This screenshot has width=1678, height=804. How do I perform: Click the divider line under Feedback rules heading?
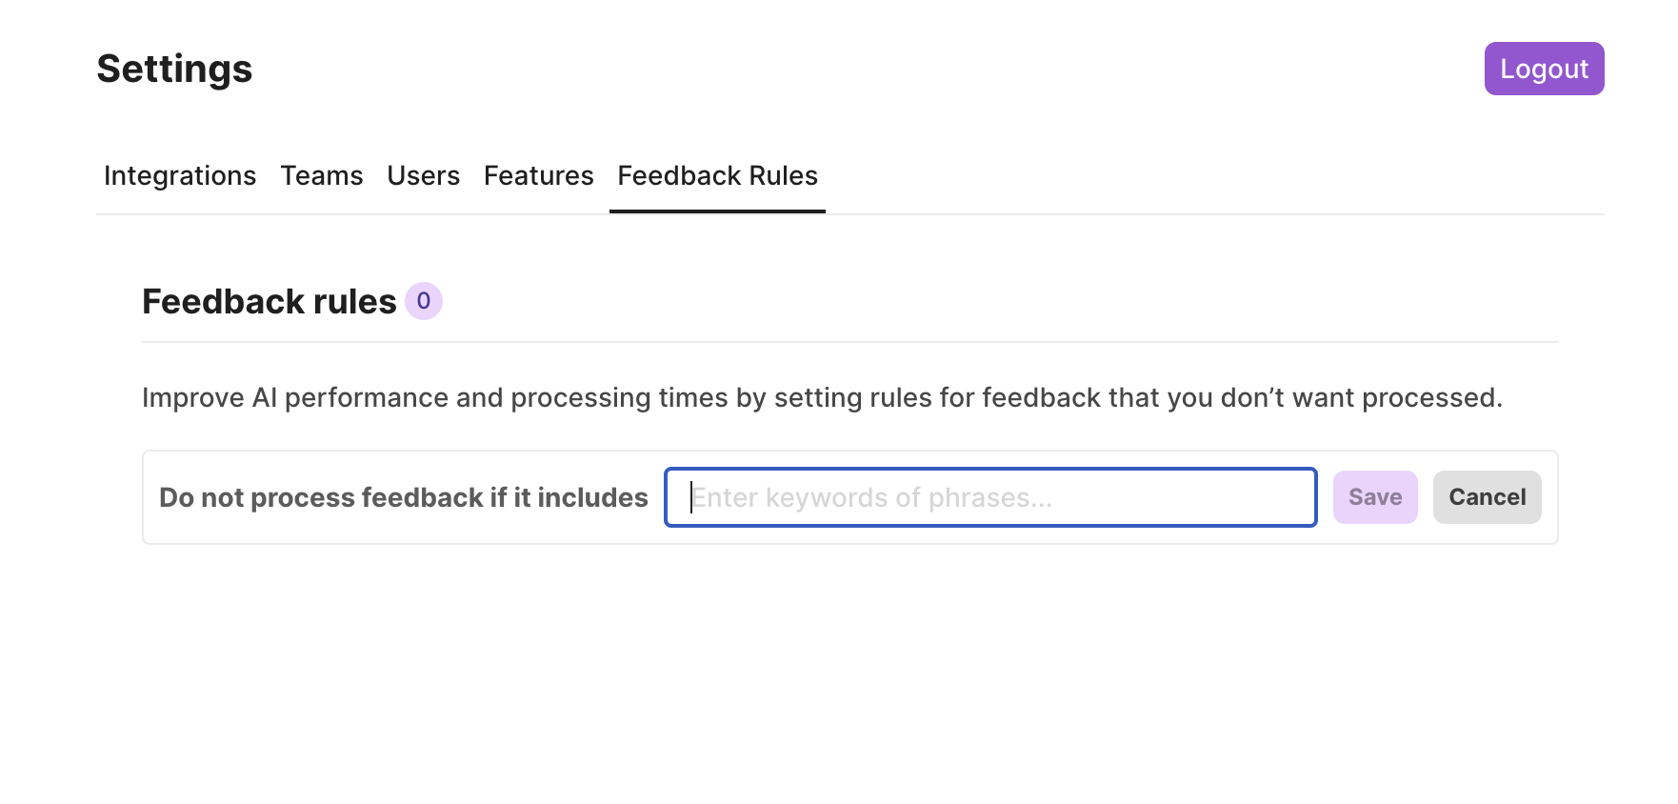tap(849, 342)
